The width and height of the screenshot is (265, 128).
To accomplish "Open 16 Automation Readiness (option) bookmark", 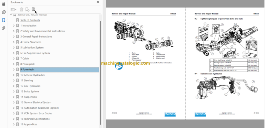I will coord(39,108).
